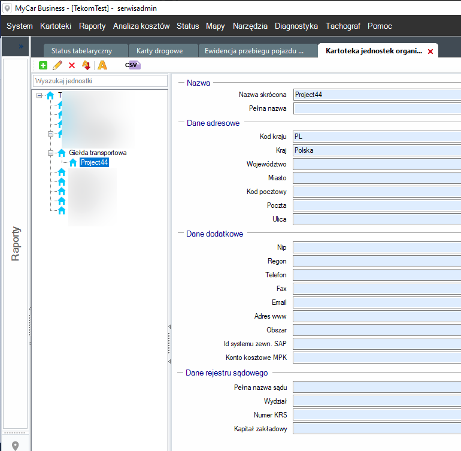Image resolution: width=461 pixels, height=451 pixels.
Task: Click the Obszar field
Action: [377, 330]
